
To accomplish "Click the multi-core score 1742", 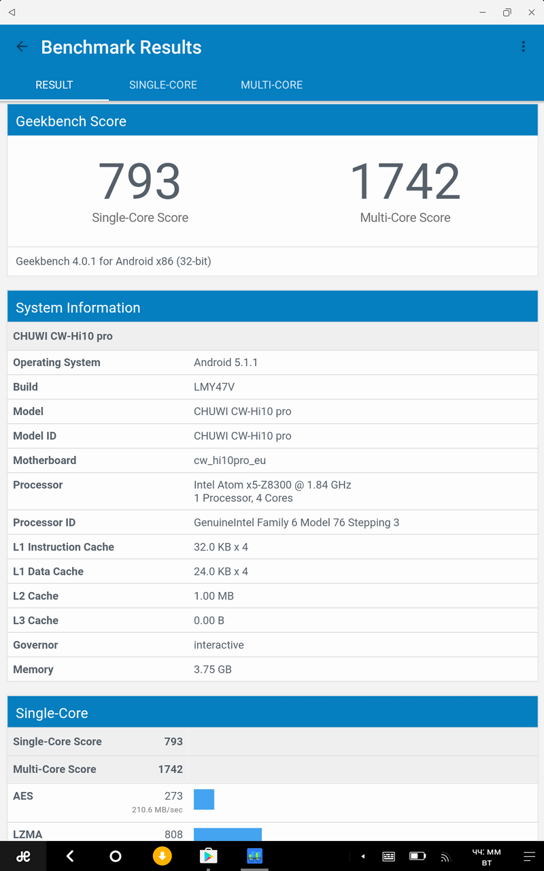I will (x=405, y=182).
